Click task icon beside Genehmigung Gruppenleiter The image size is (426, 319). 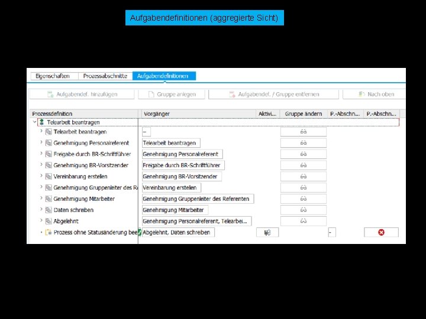(x=49, y=187)
